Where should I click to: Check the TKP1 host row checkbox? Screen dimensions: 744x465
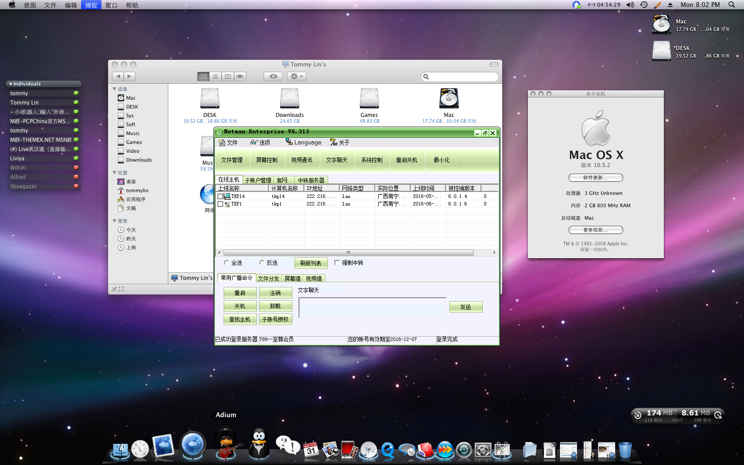point(220,204)
